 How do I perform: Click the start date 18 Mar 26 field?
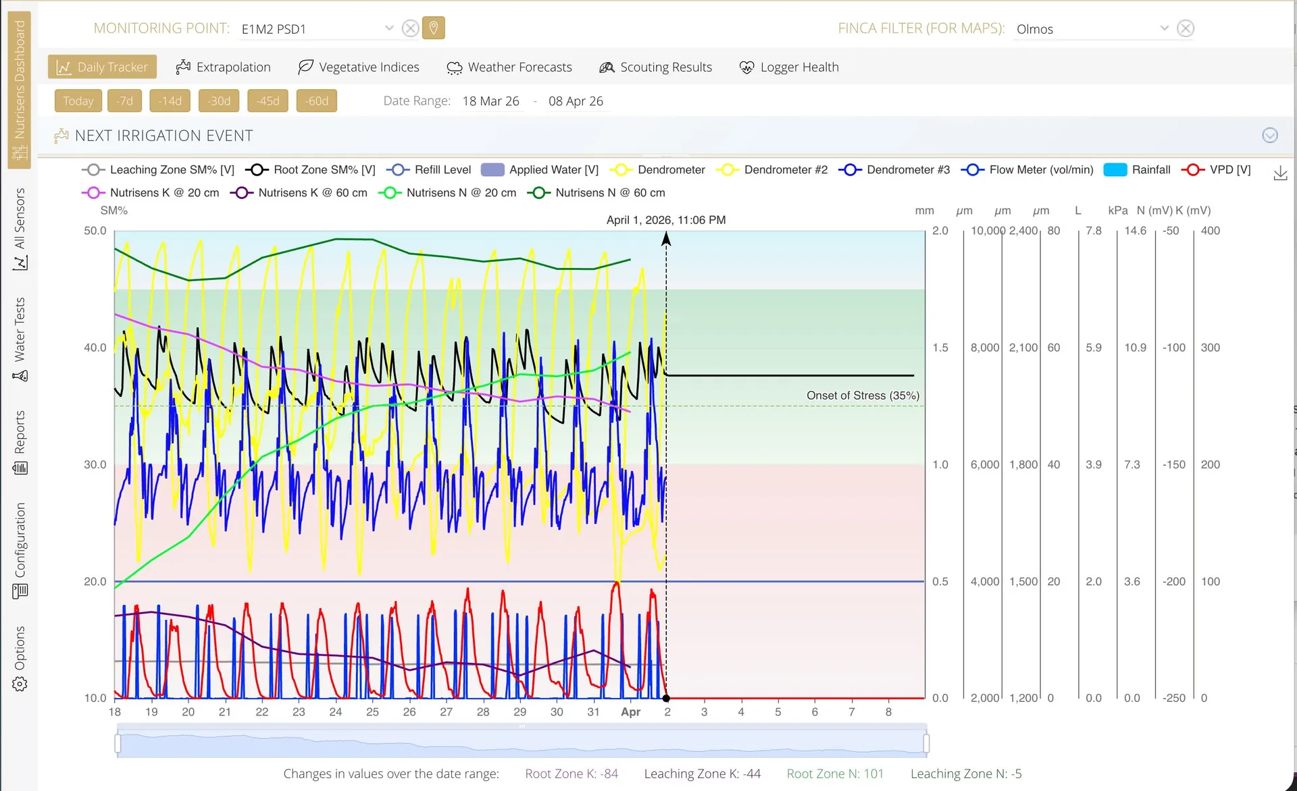coord(491,101)
